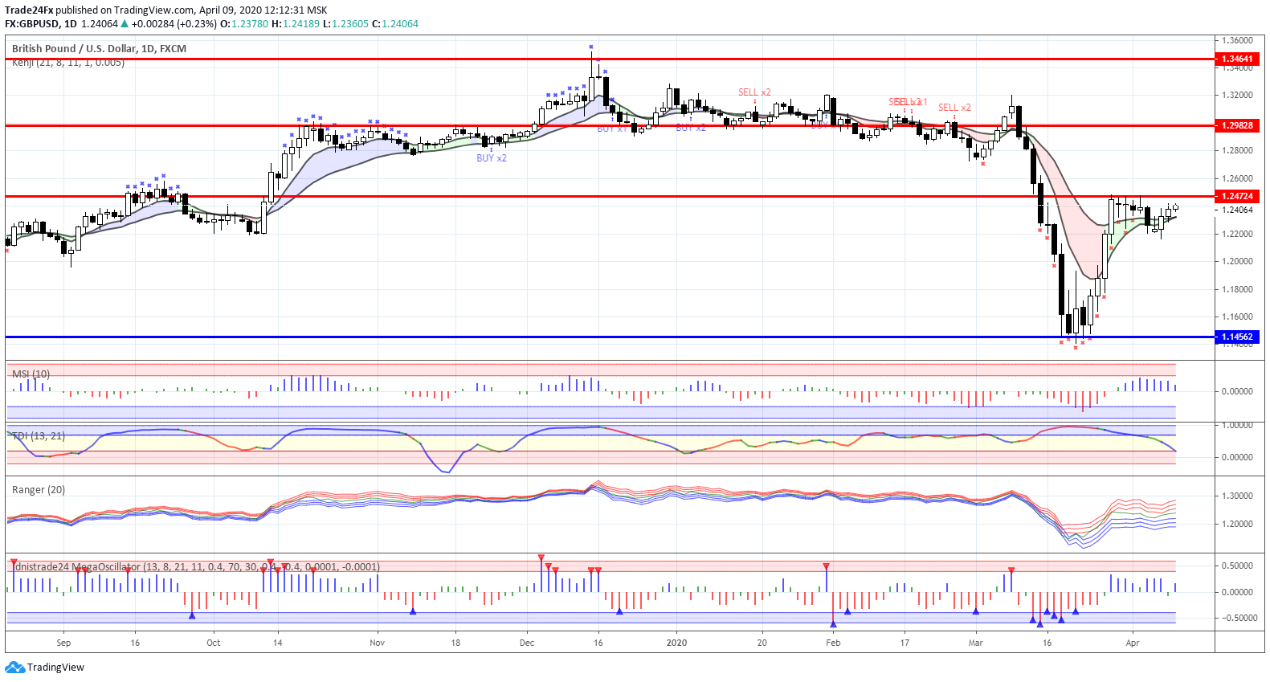The width and height of the screenshot is (1270, 682).
Task: Click the blue 1.14562 price level label
Action: click(x=1237, y=337)
